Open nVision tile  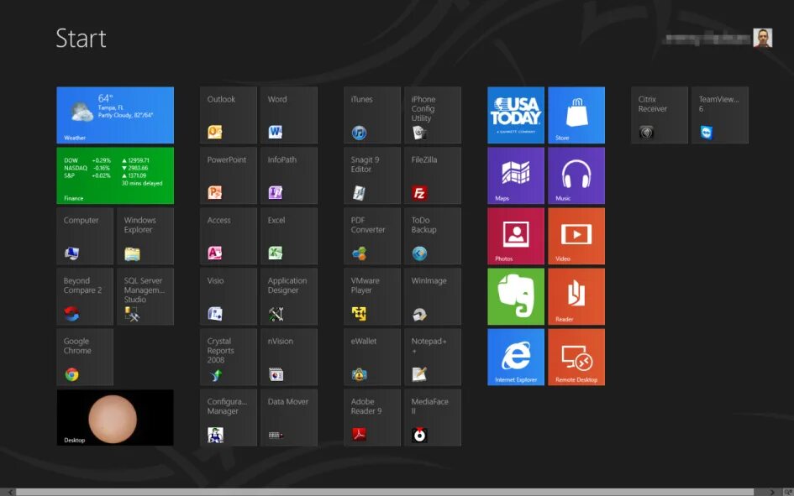click(289, 358)
